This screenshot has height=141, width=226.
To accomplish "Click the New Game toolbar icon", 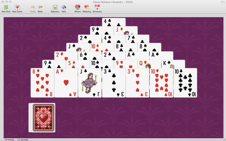I will (17, 9).
